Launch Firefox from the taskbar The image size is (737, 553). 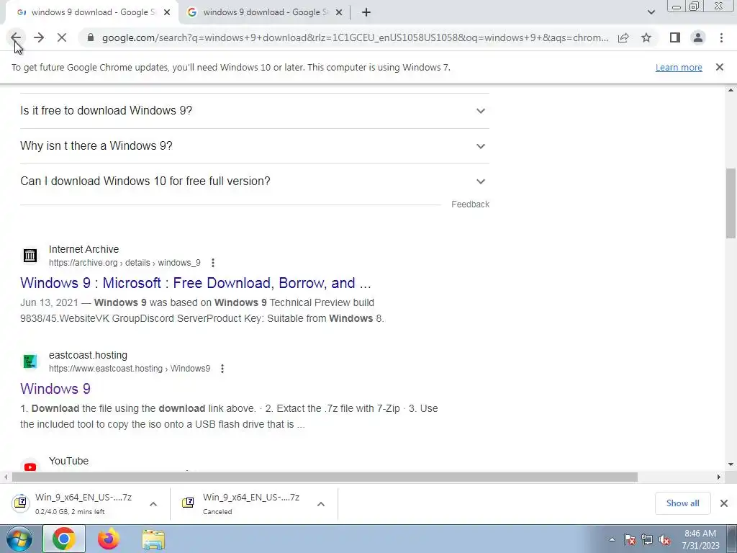(109, 539)
